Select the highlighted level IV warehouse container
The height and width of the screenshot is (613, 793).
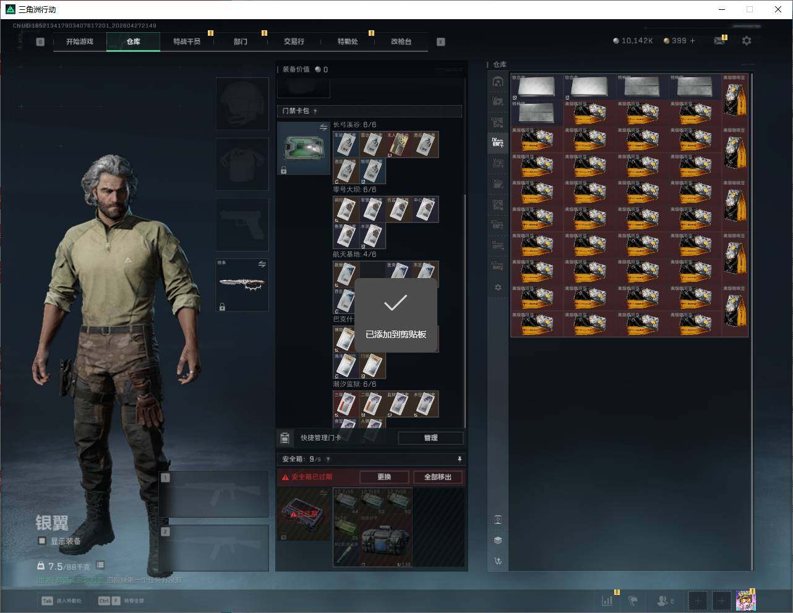(498, 142)
